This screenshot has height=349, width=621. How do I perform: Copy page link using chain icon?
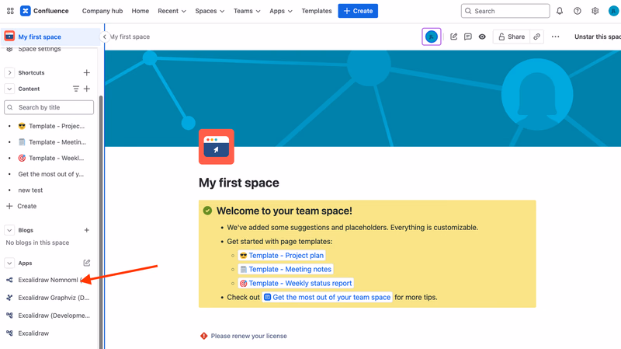(536, 37)
